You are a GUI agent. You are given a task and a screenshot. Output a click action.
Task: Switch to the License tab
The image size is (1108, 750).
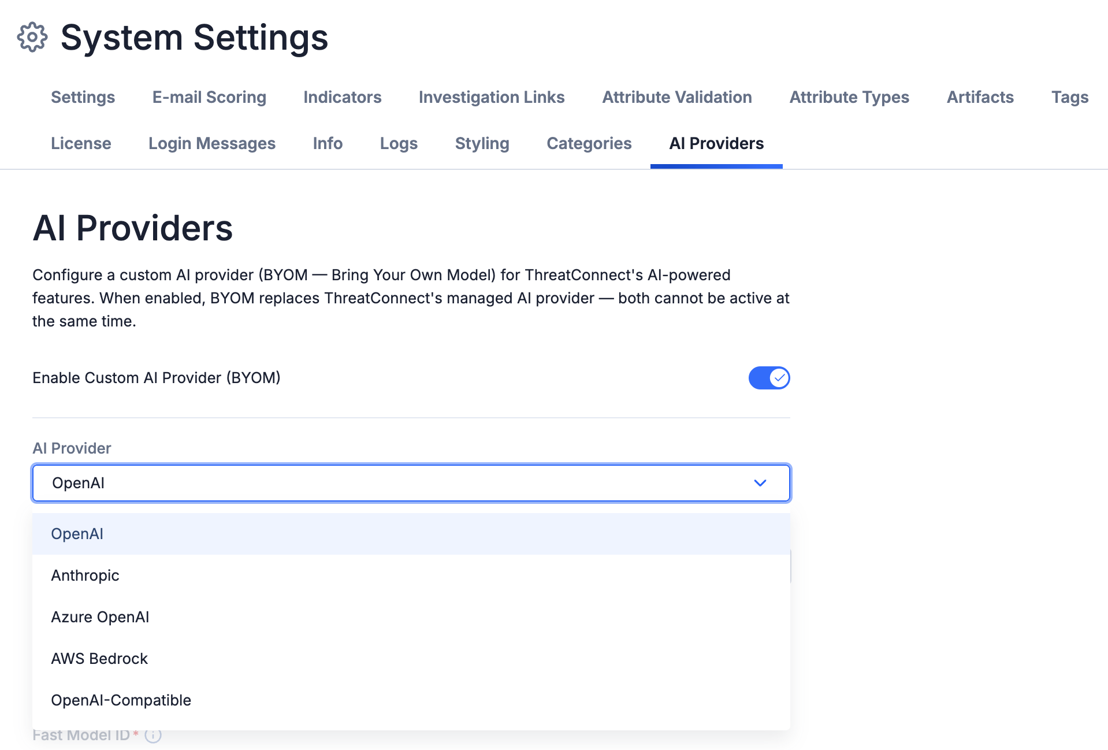81,143
